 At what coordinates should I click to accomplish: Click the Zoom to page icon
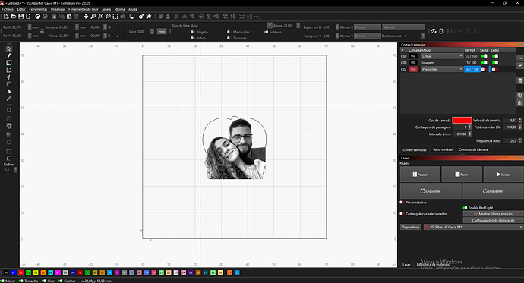tap(93, 17)
